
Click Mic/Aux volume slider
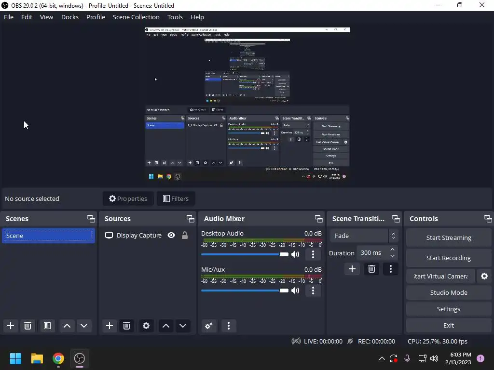coord(245,291)
